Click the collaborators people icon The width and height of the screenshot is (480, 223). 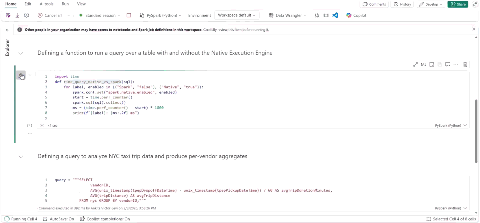pyautogui.click(x=475, y=4)
